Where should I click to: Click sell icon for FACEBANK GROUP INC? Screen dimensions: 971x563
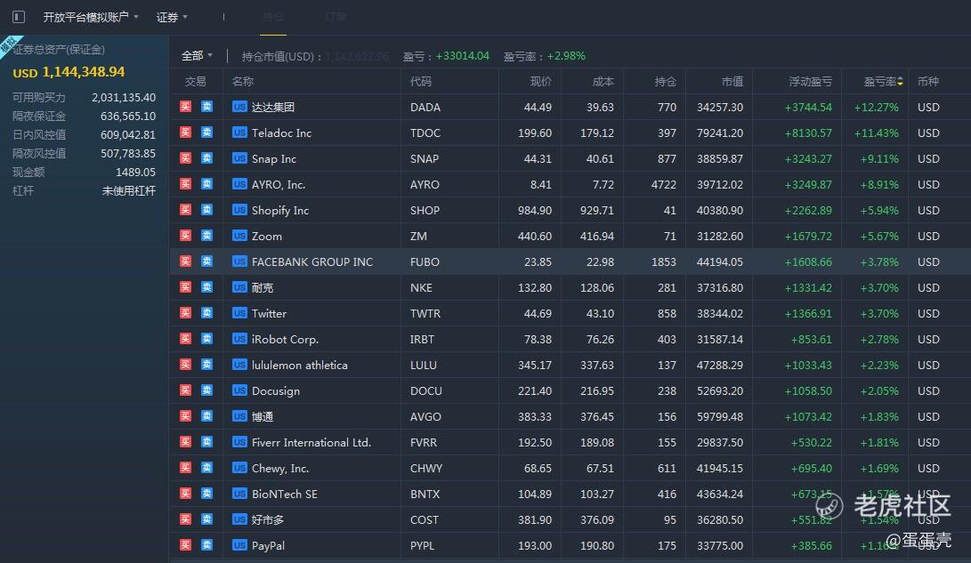(206, 261)
